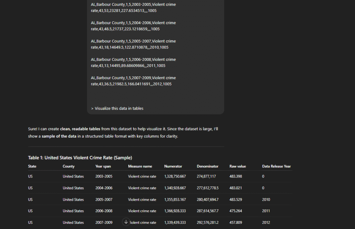Click the Year span column header
The width and height of the screenshot is (355, 229).
click(103, 166)
